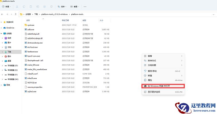Sort by the Date modified column header
This screenshot has height=114, width=217.
tap(65, 20)
